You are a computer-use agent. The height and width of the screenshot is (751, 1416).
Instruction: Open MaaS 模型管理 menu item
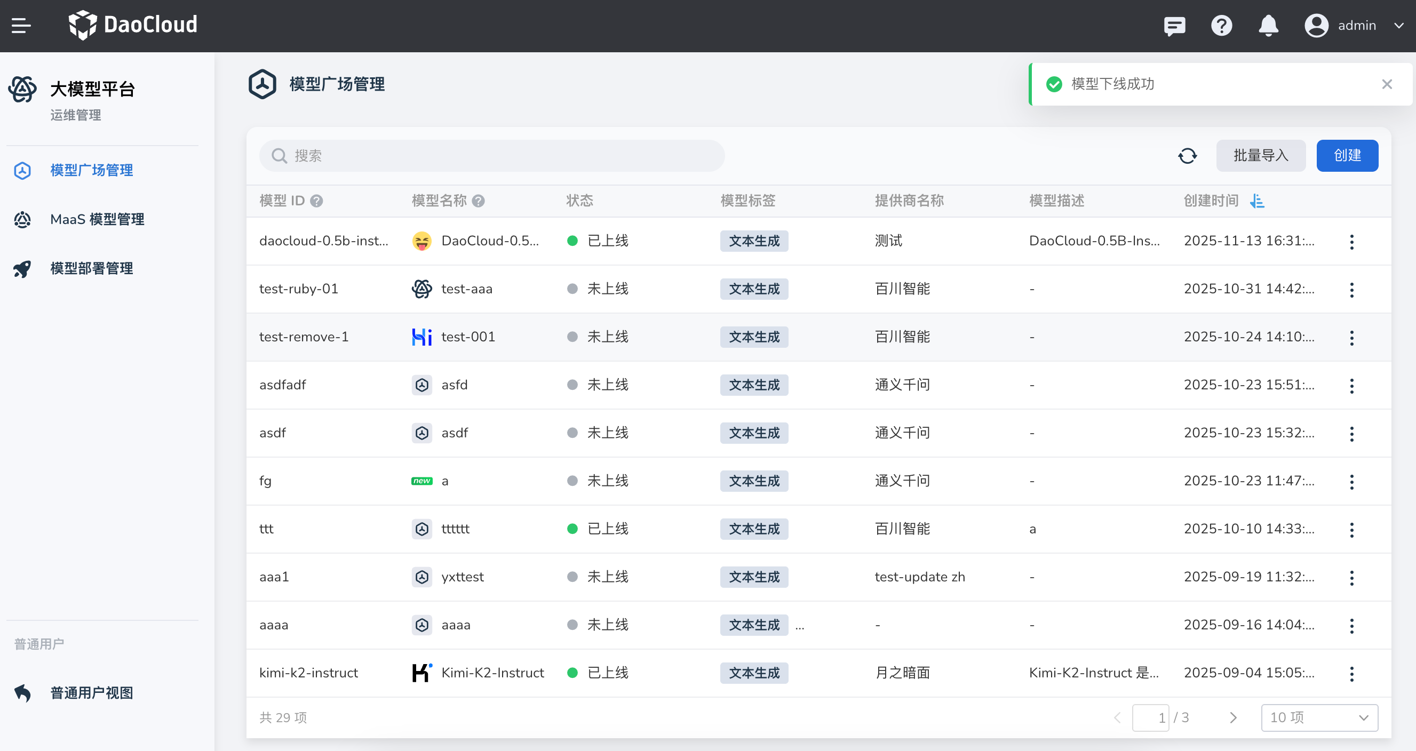(97, 220)
